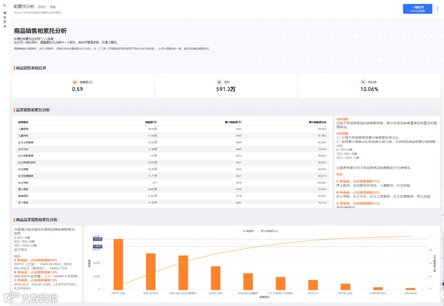Click the O.C.T.MAMI(十月妈咪) bar

[281, 283]
